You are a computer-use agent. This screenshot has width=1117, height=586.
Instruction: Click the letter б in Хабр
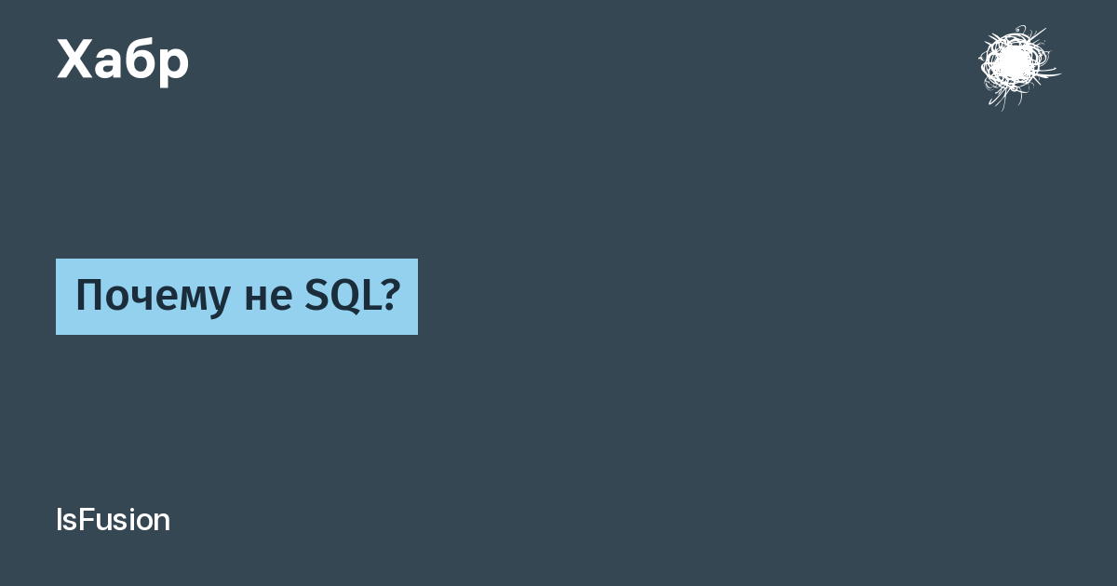click(x=141, y=60)
